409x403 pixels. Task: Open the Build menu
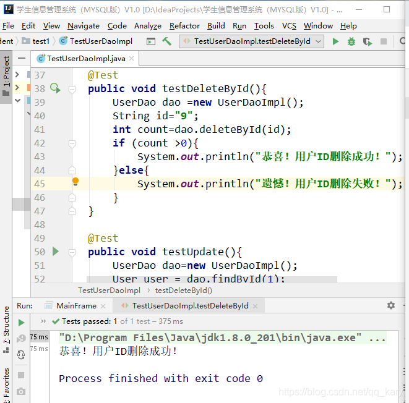pyautogui.click(x=216, y=26)
